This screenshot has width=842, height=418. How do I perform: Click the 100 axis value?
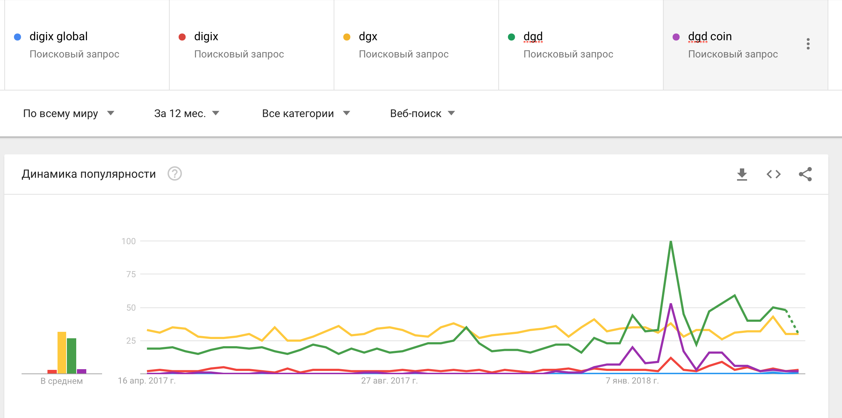129,241
